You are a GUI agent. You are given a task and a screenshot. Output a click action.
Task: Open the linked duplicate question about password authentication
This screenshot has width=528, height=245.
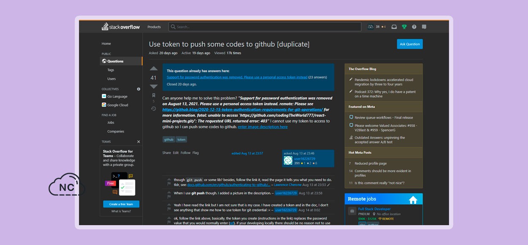point(237,77)
